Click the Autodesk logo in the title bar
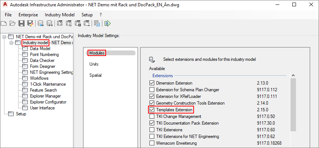This screenshot has width=319, height=148. (5, 4)
